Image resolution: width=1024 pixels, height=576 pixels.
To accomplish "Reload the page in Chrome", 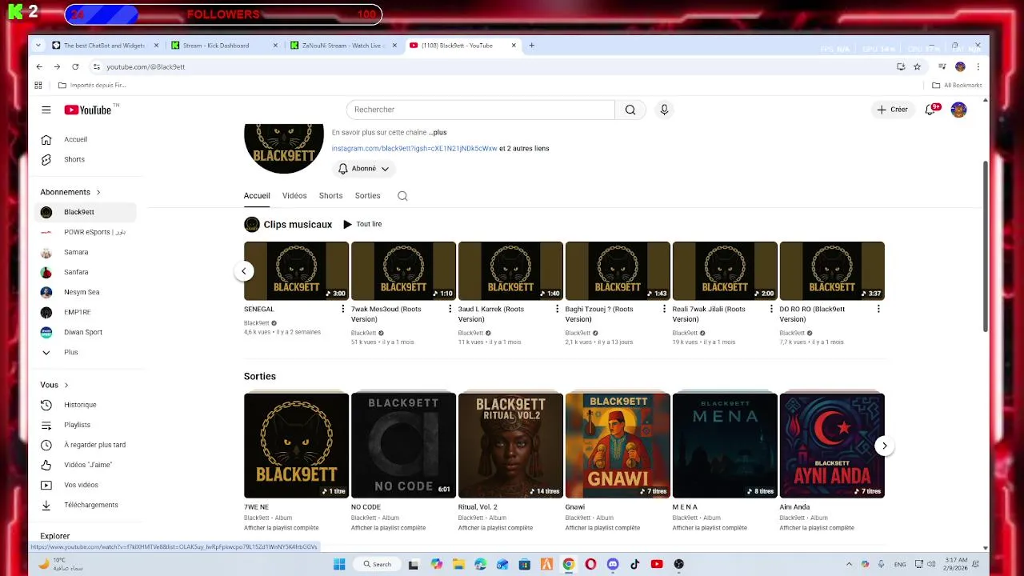I will (x=75, y=66).
